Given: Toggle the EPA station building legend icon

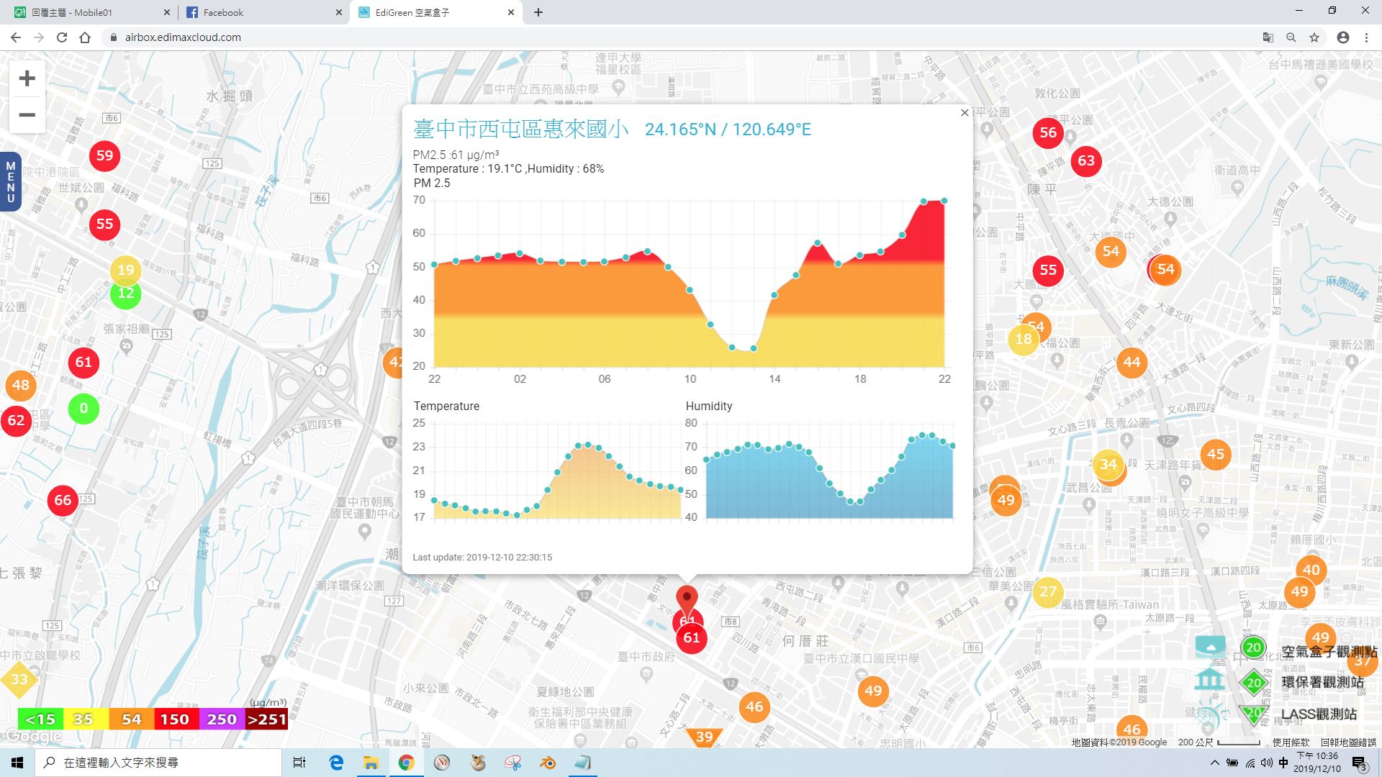Looking at the screenshot, I should [x=1210, y=680].
